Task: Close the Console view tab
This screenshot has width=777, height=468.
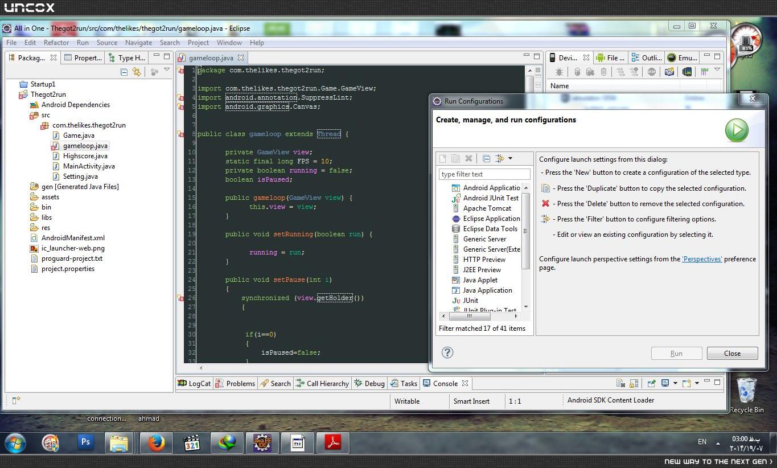Action: (465, 383)
